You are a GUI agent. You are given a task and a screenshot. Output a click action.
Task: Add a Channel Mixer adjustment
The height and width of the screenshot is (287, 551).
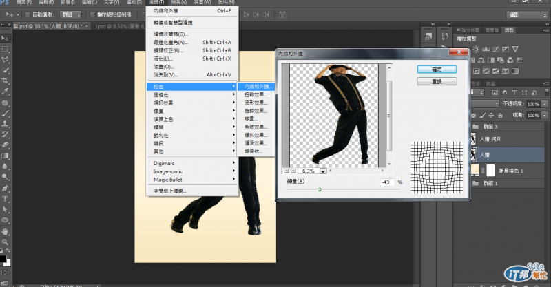click(510, 60)
